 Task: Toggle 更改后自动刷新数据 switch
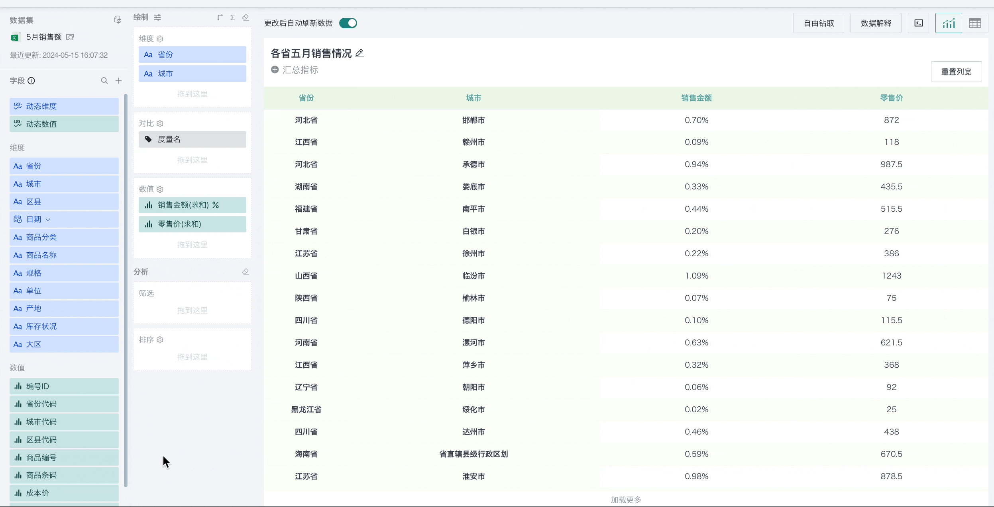pyautogui.click(x=348, y=23)
